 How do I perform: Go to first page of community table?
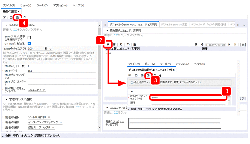point(196,44)
